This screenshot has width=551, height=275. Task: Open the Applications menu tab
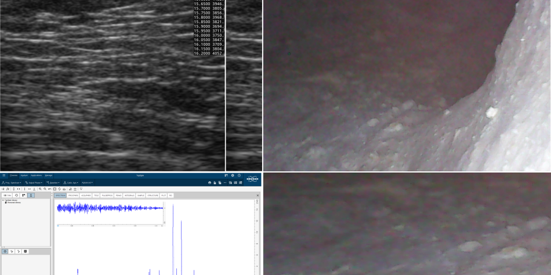tap(36, 175)
